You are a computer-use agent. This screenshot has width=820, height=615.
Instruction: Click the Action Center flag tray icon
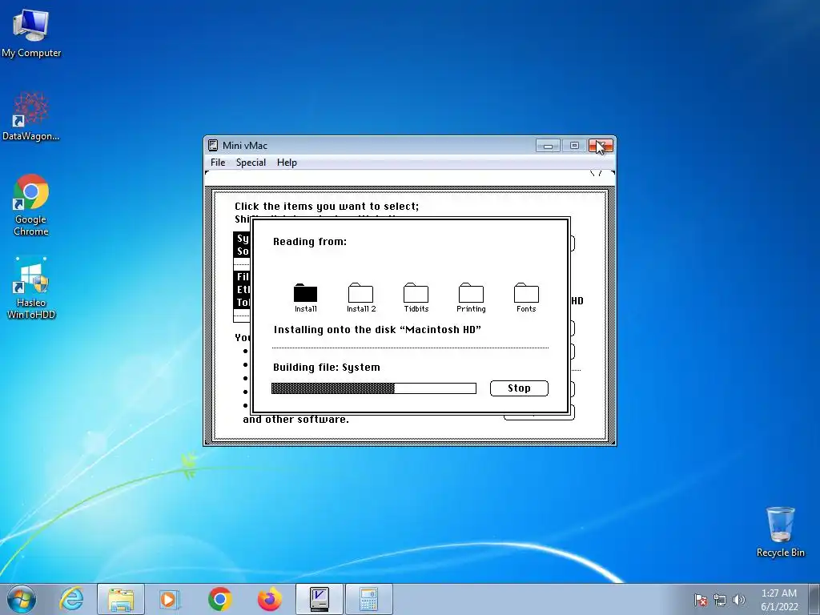[701, 600]
